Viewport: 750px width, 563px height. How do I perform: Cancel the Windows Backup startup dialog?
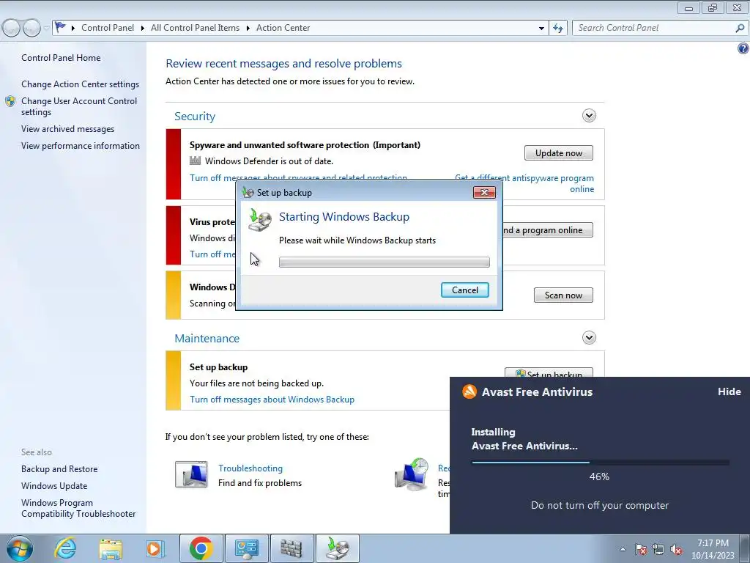click(x=465, y=290)
